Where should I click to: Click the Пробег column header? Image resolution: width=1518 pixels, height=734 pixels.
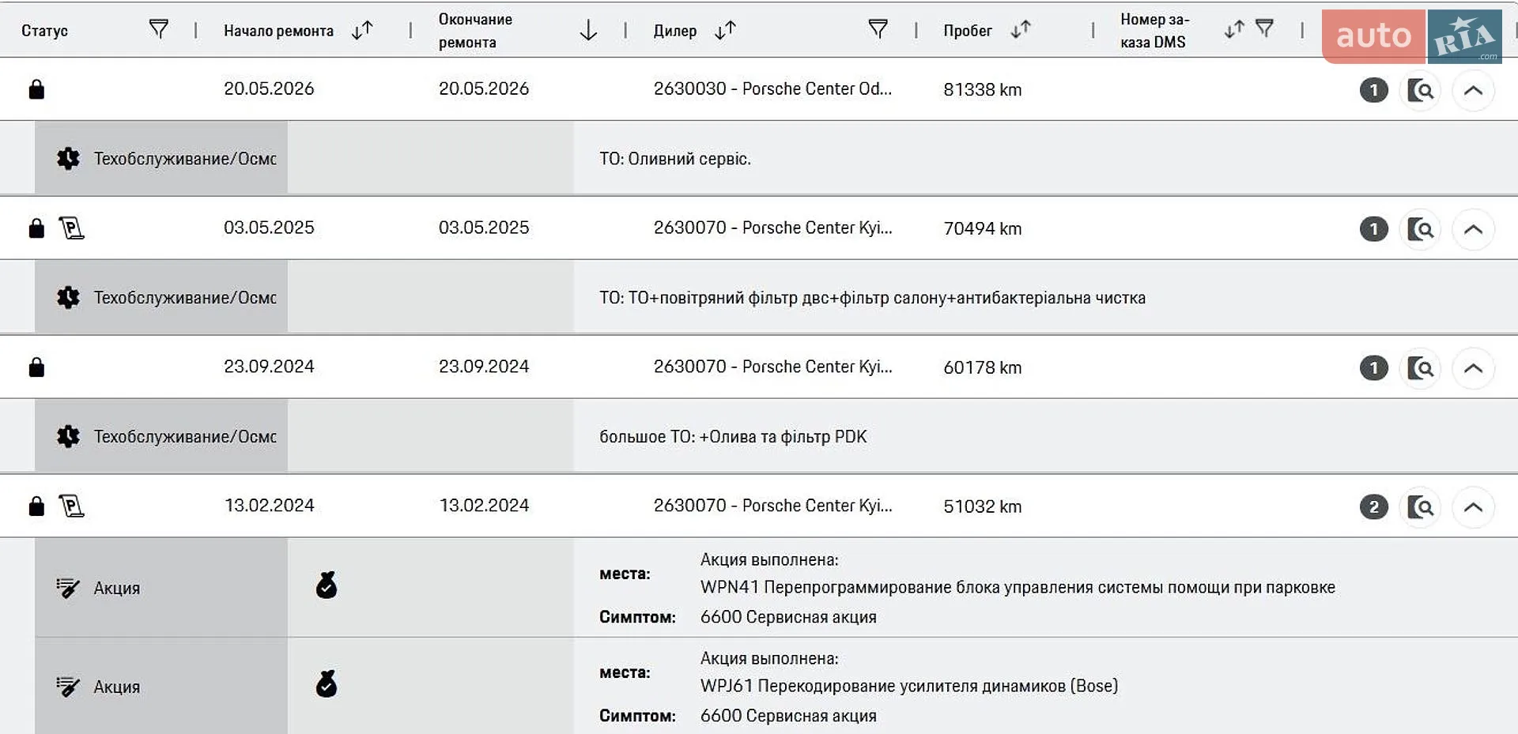click(968, 31)
